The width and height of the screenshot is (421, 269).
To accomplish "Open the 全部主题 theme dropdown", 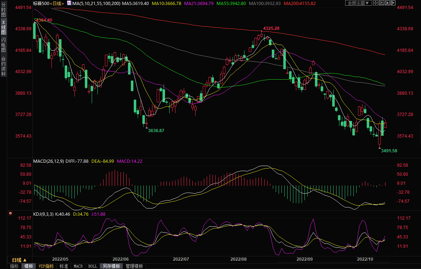I will coord(357,3).
